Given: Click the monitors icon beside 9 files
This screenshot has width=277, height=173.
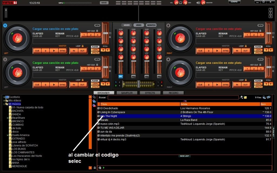Looking at the screenshot, I should pos(269,97).
